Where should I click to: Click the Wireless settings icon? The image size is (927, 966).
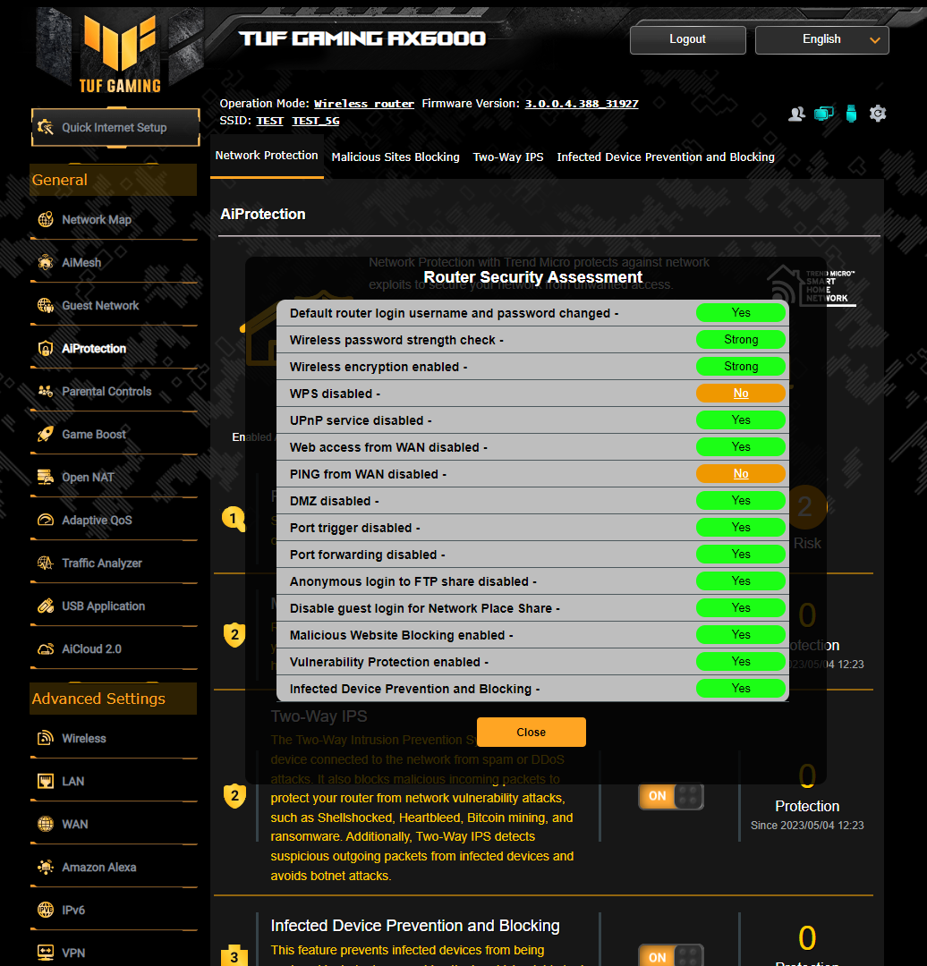coord(46,738)
